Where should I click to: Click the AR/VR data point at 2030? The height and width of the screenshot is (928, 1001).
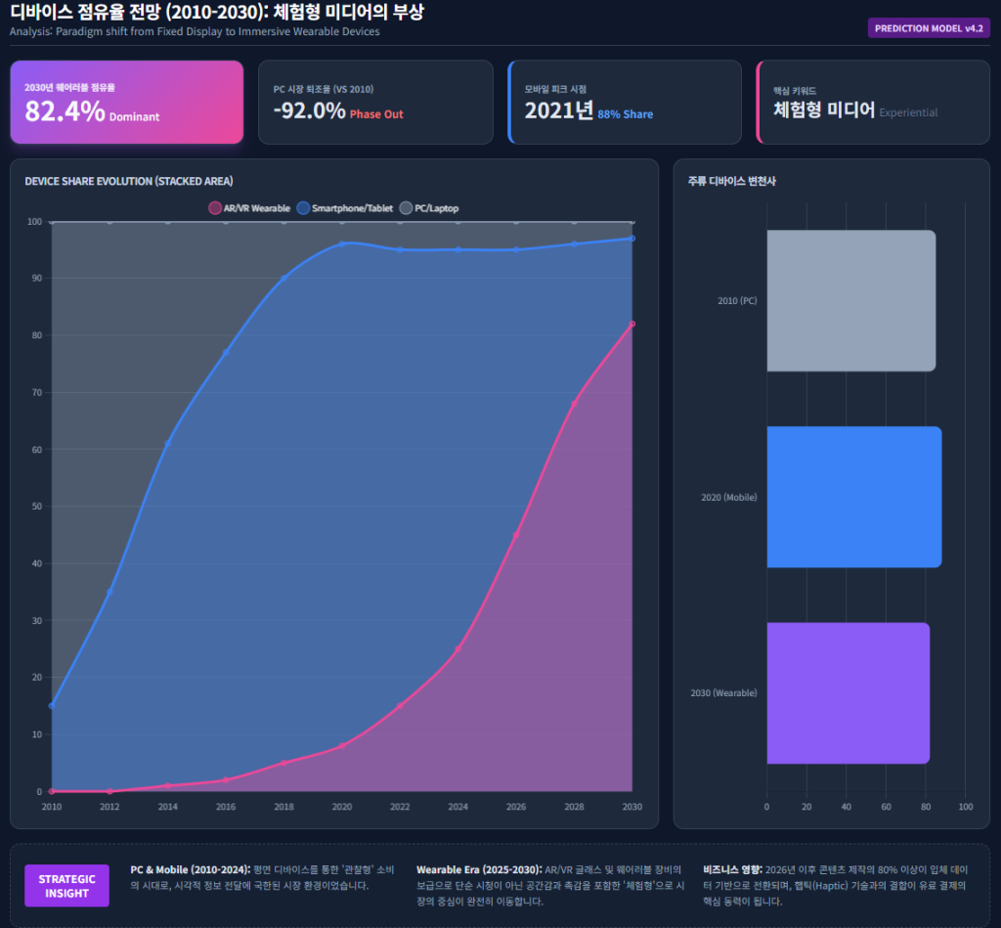pyautogui.click(x=632, y=324)
